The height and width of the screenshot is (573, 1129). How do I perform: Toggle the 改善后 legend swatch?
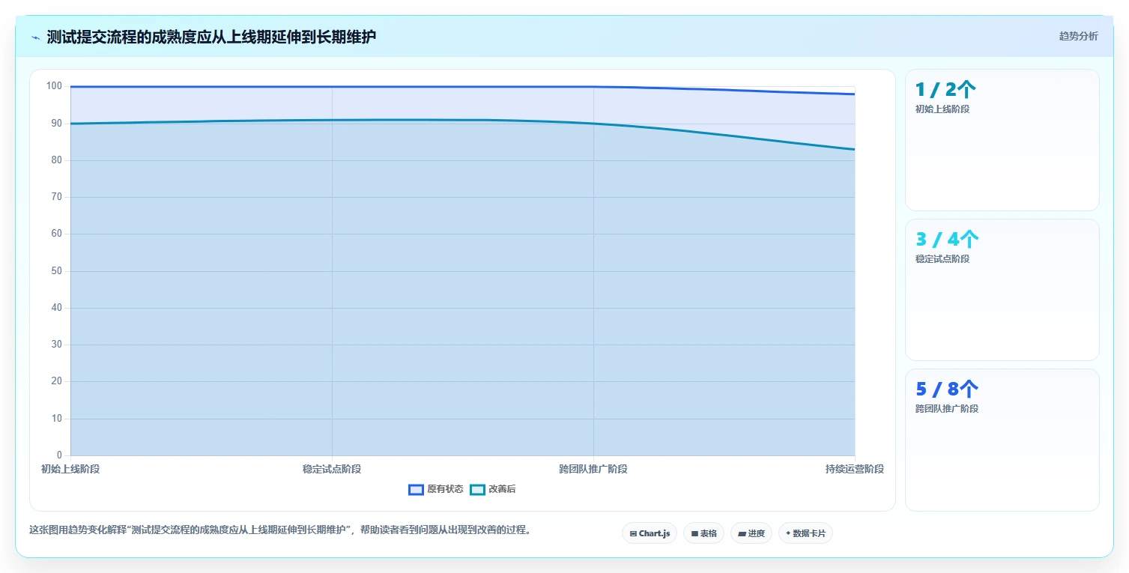477,490
